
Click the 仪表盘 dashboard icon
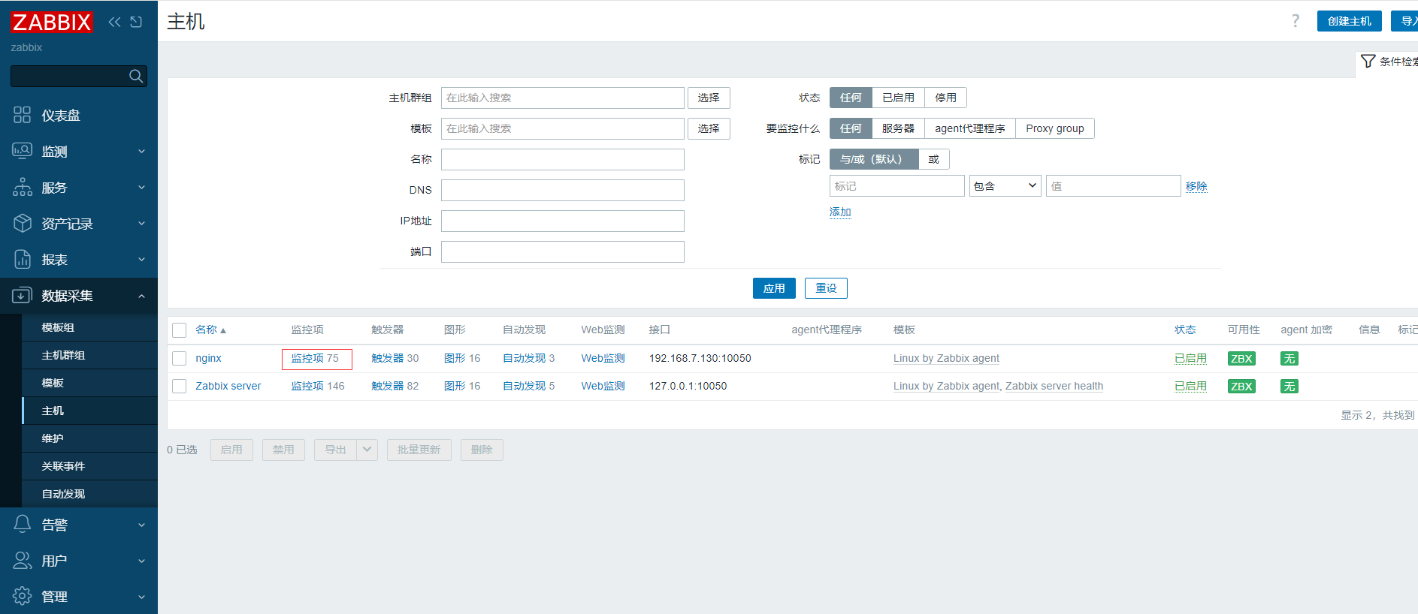point(23,115)
